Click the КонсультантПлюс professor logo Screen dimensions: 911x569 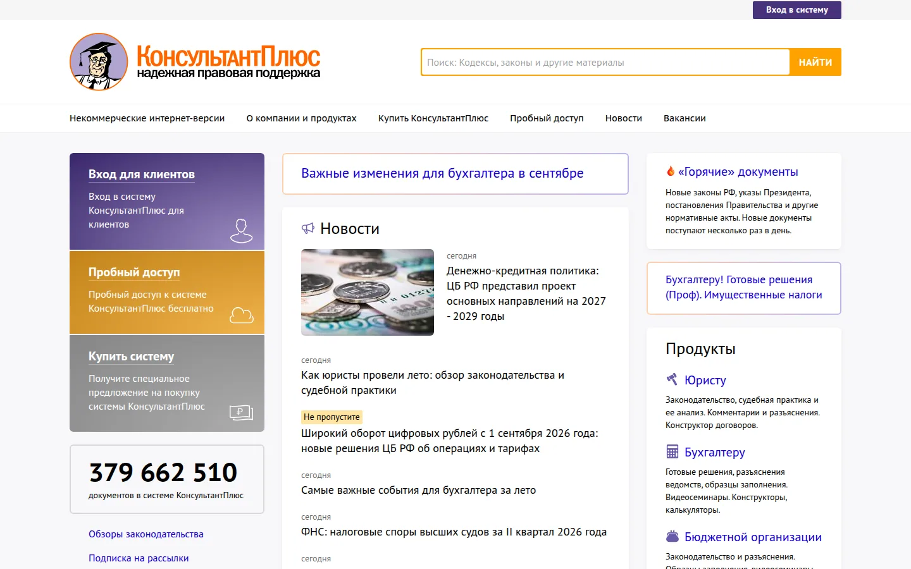99,62
